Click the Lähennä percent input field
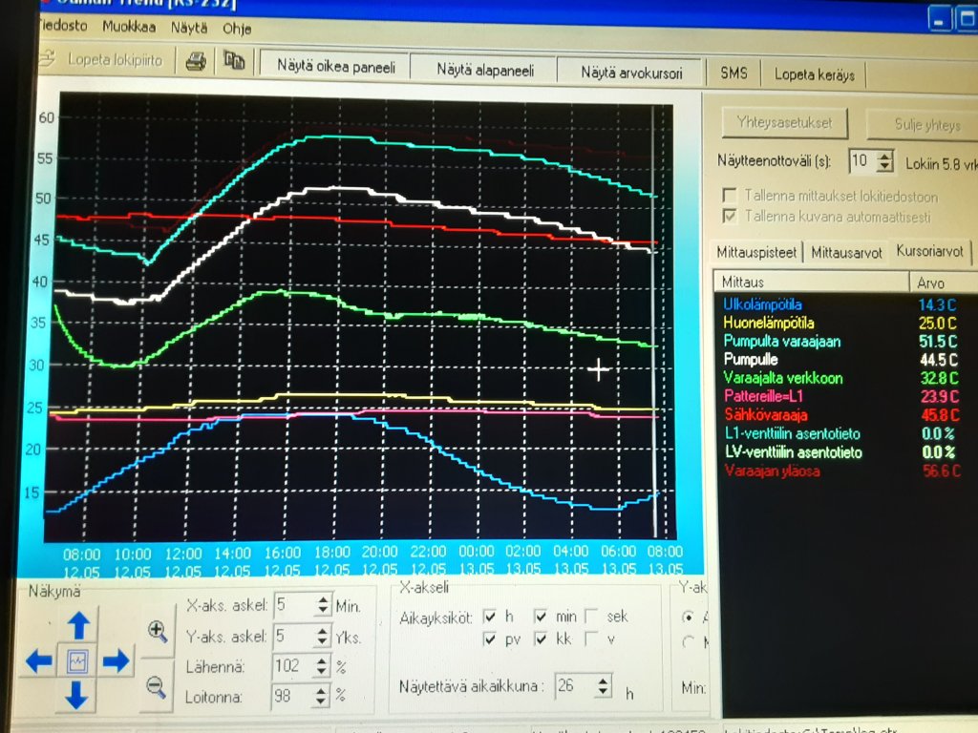 [293, 665]
